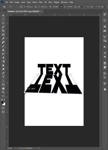Open status bar info arrow menu
Screen dimensions: 108x150
(39, 148)
